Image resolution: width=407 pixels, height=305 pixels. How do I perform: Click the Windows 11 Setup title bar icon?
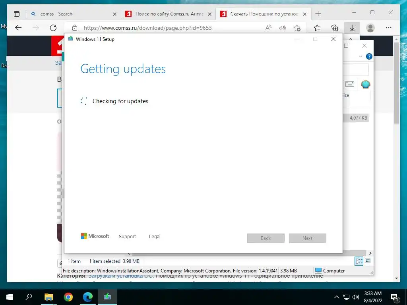[71, 39]
